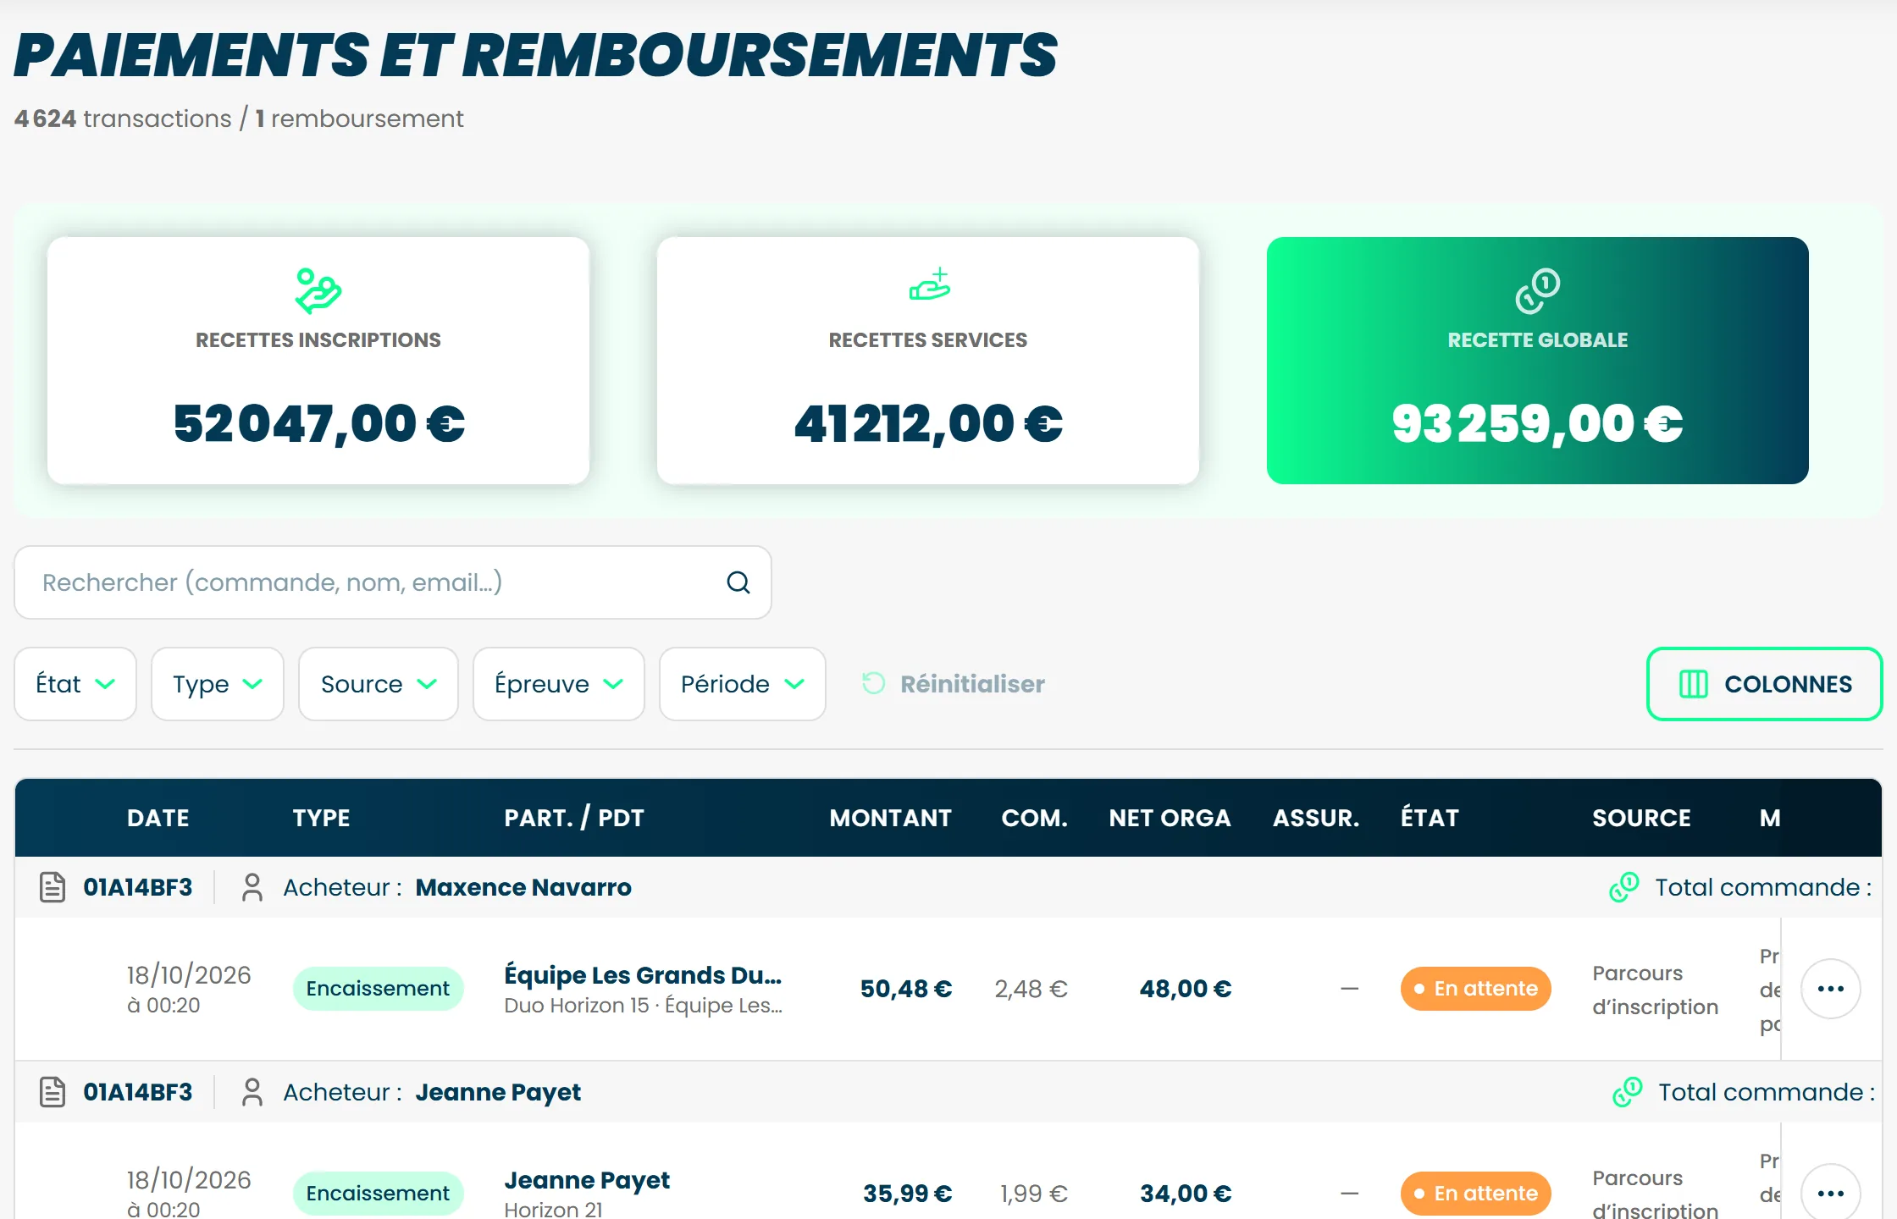Click the coins icon on the Jeanne Payet total
1897x1219 pixels.
(x=1628, y=1092)
